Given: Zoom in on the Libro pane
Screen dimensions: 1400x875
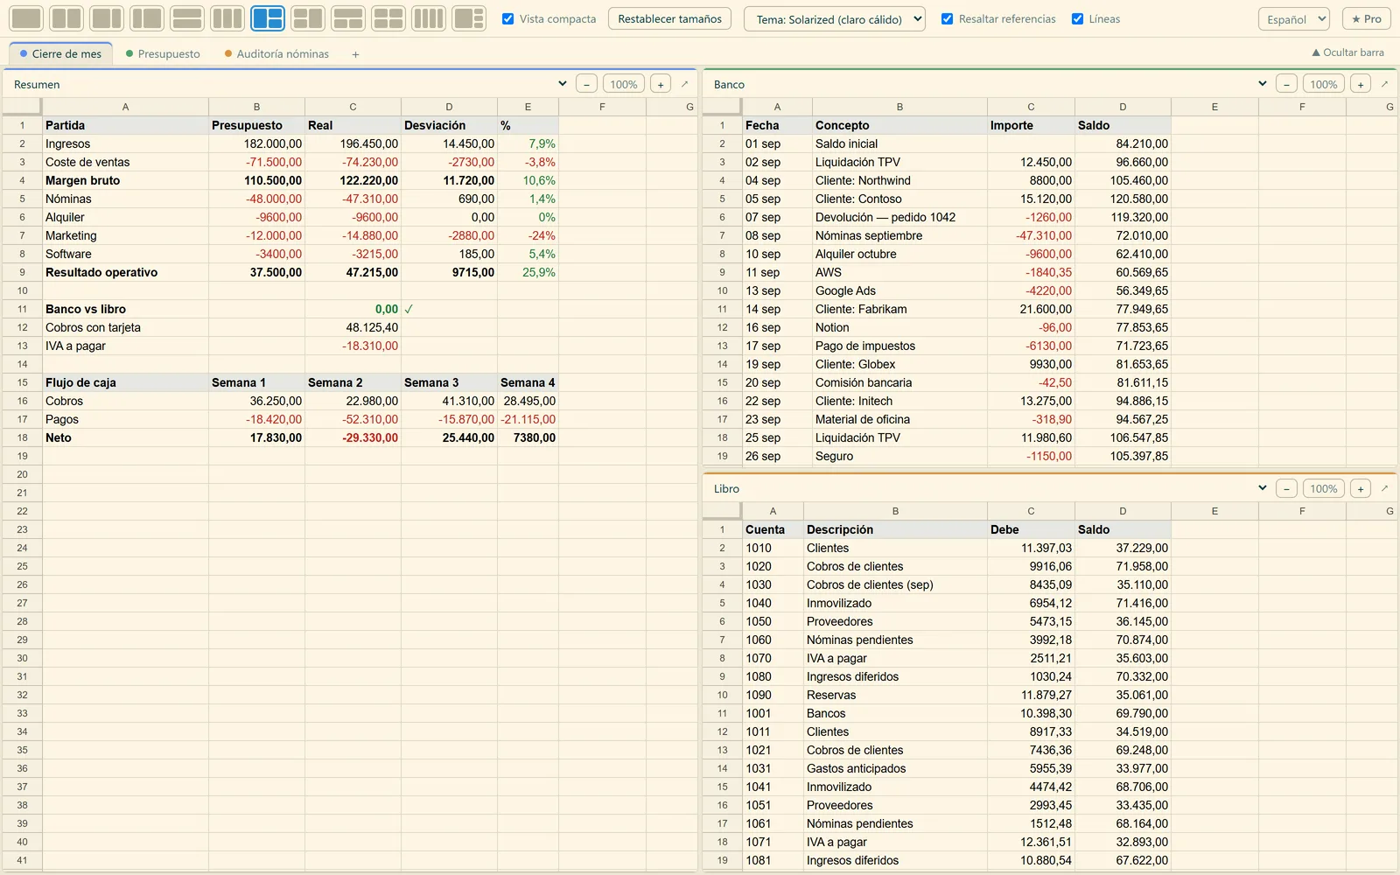Looking at the screenshot, I should pyautogui.click(x=1360, y=488).
